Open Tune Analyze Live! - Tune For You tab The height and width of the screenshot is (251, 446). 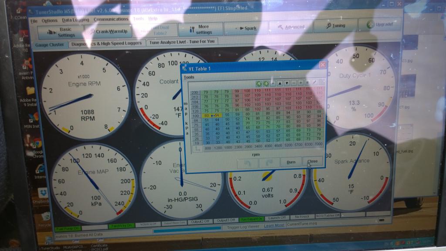click(x=182, y=42)
